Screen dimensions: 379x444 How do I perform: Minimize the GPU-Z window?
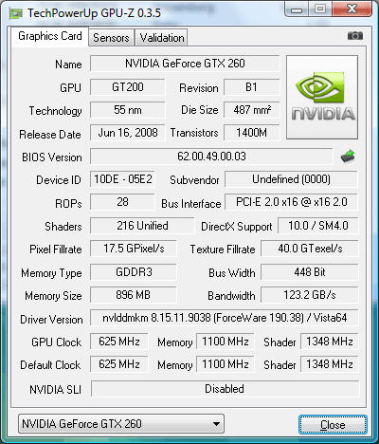[x=297, y=9]
